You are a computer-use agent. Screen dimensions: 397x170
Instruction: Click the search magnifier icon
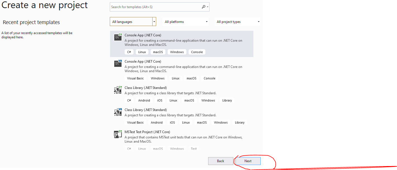(x=204, y=7)
